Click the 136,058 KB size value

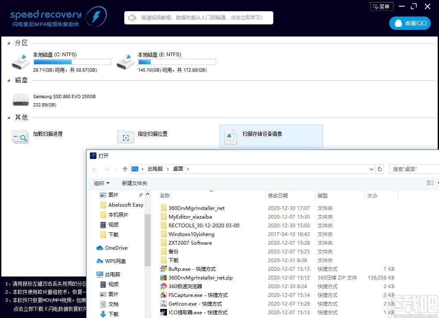coord(381,278)
